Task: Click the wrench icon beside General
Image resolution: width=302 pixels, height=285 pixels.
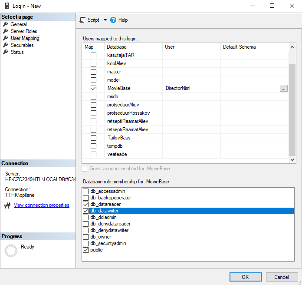Action: [6, 24]
